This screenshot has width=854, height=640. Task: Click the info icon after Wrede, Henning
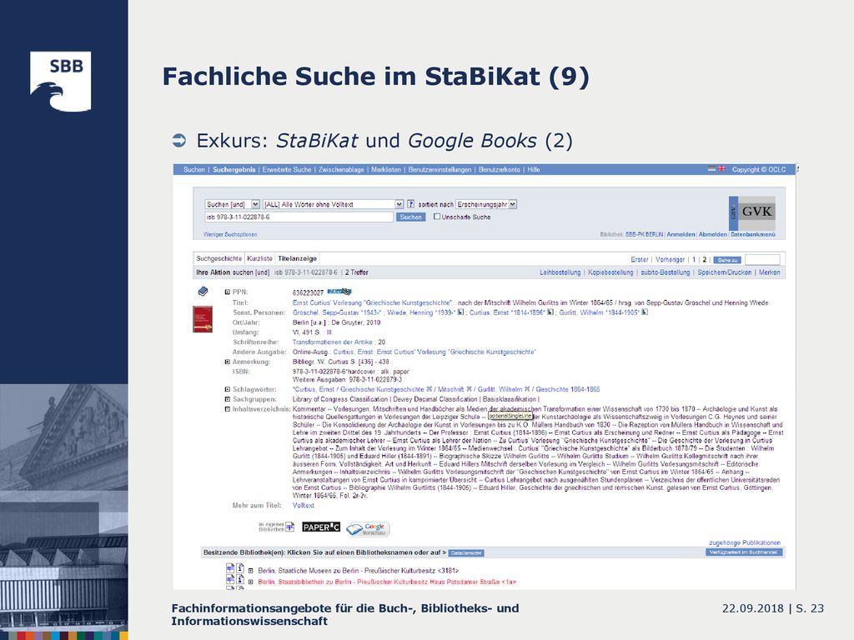(460, 312)
